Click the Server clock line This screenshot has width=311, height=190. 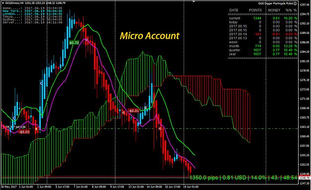tap(32, 22)
